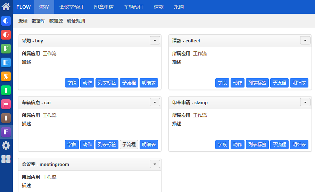315x192 pixels.
Task: Open the dropdown on the 会议室 - meetingroom card
Action: (155, 164)
